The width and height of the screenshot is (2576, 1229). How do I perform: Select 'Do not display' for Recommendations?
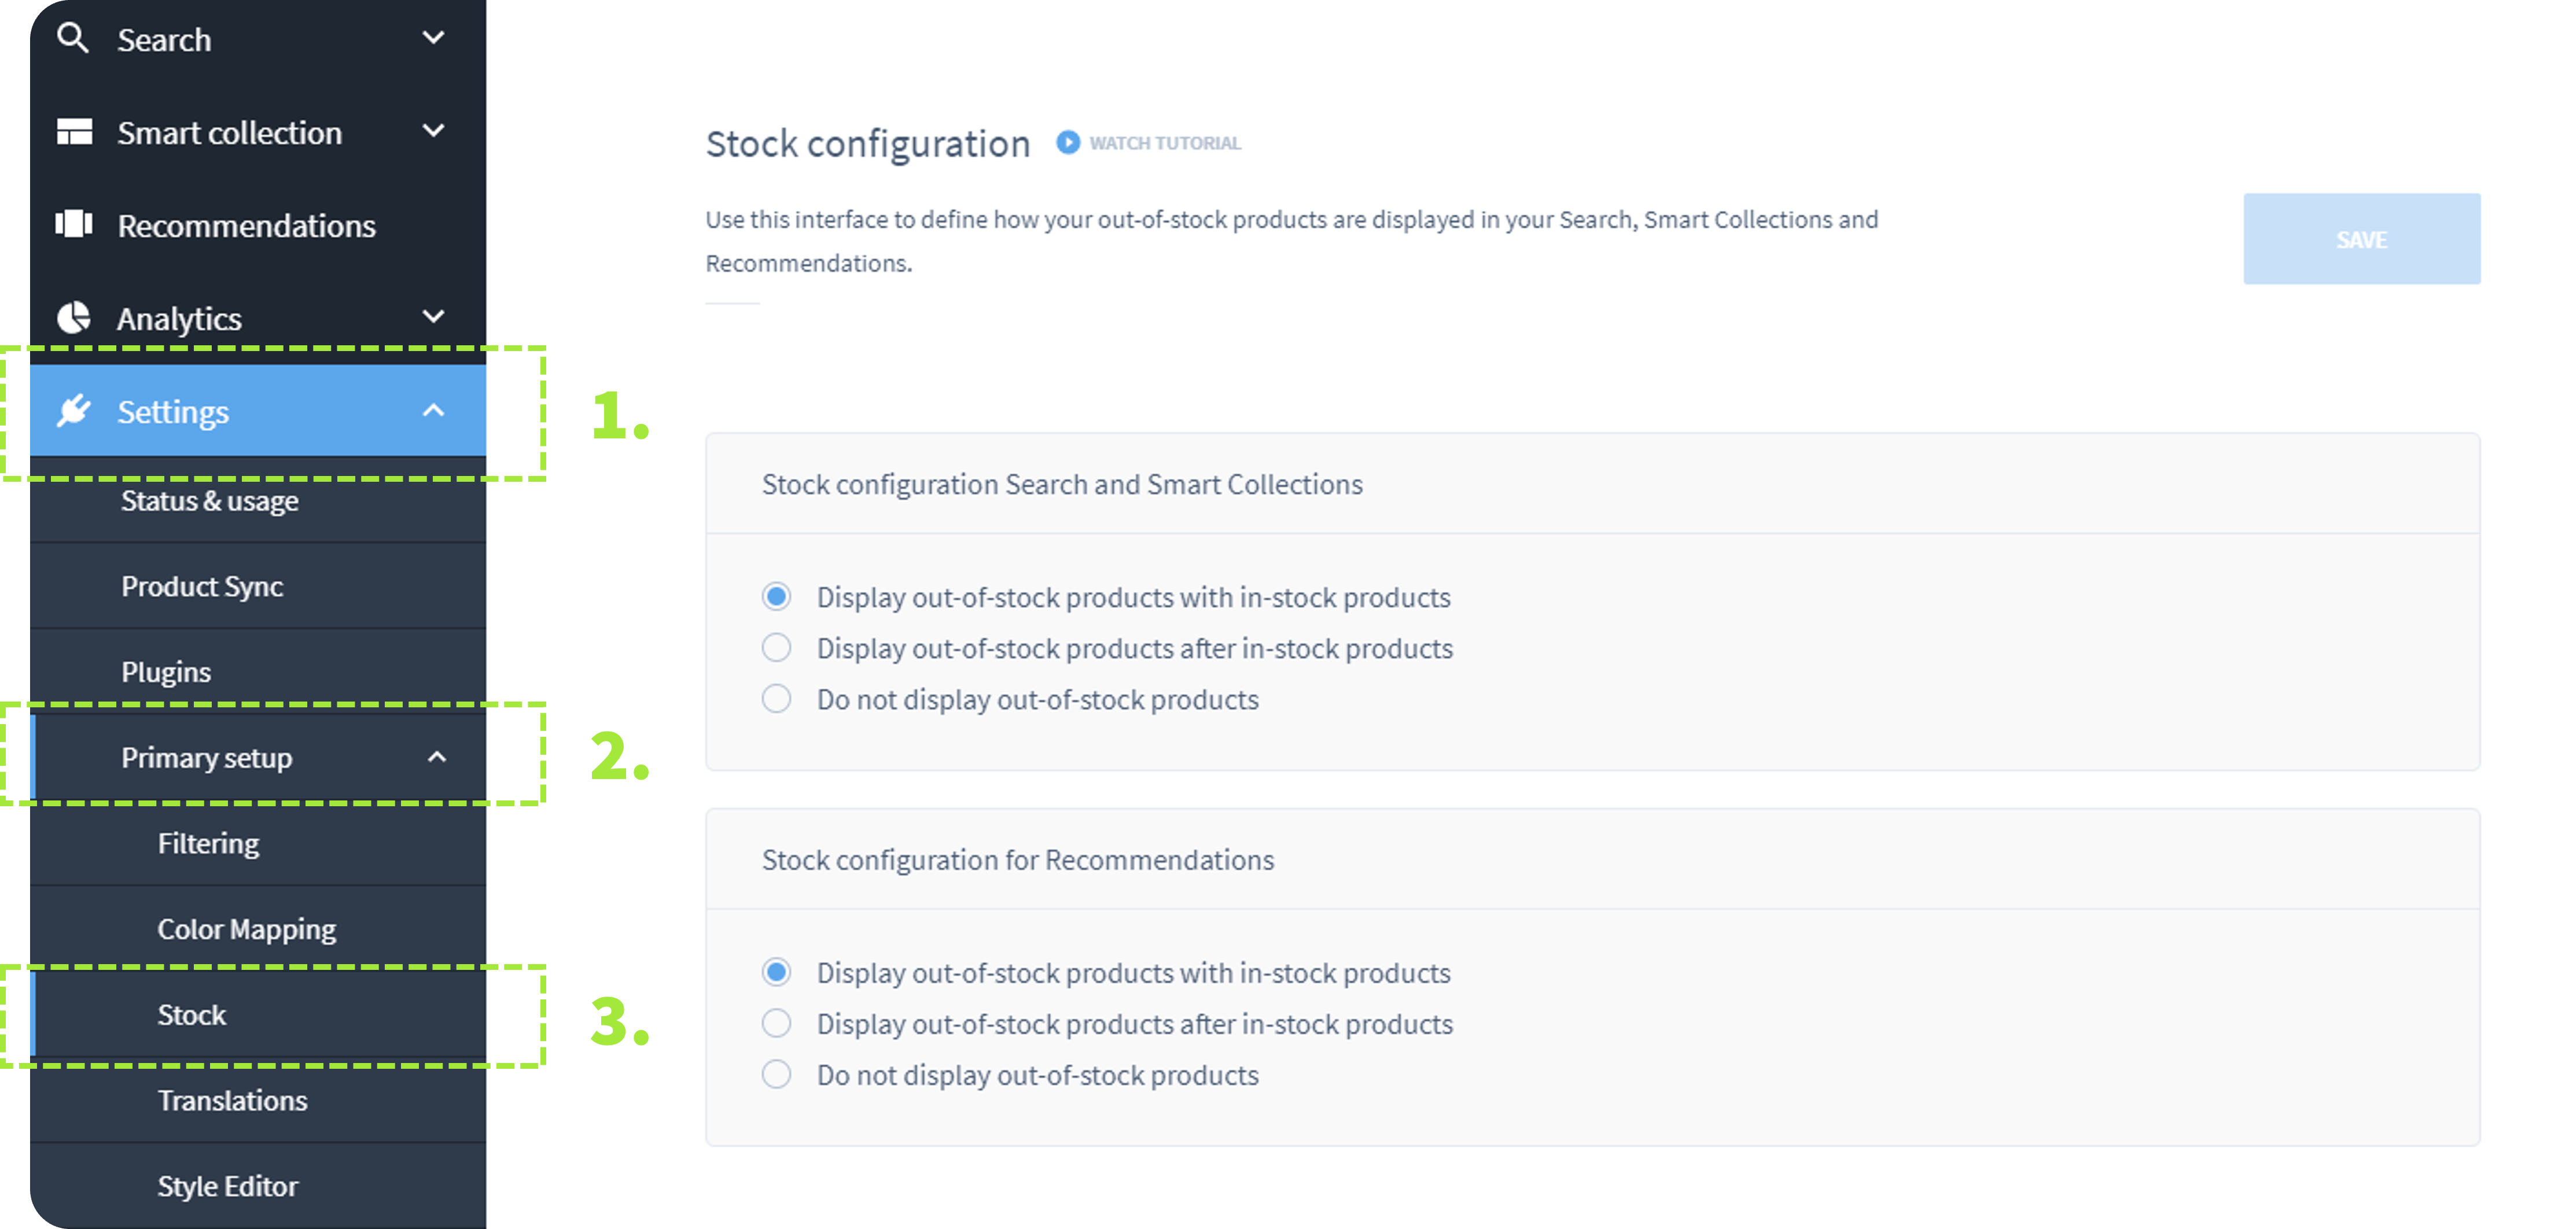point(776,1075)
